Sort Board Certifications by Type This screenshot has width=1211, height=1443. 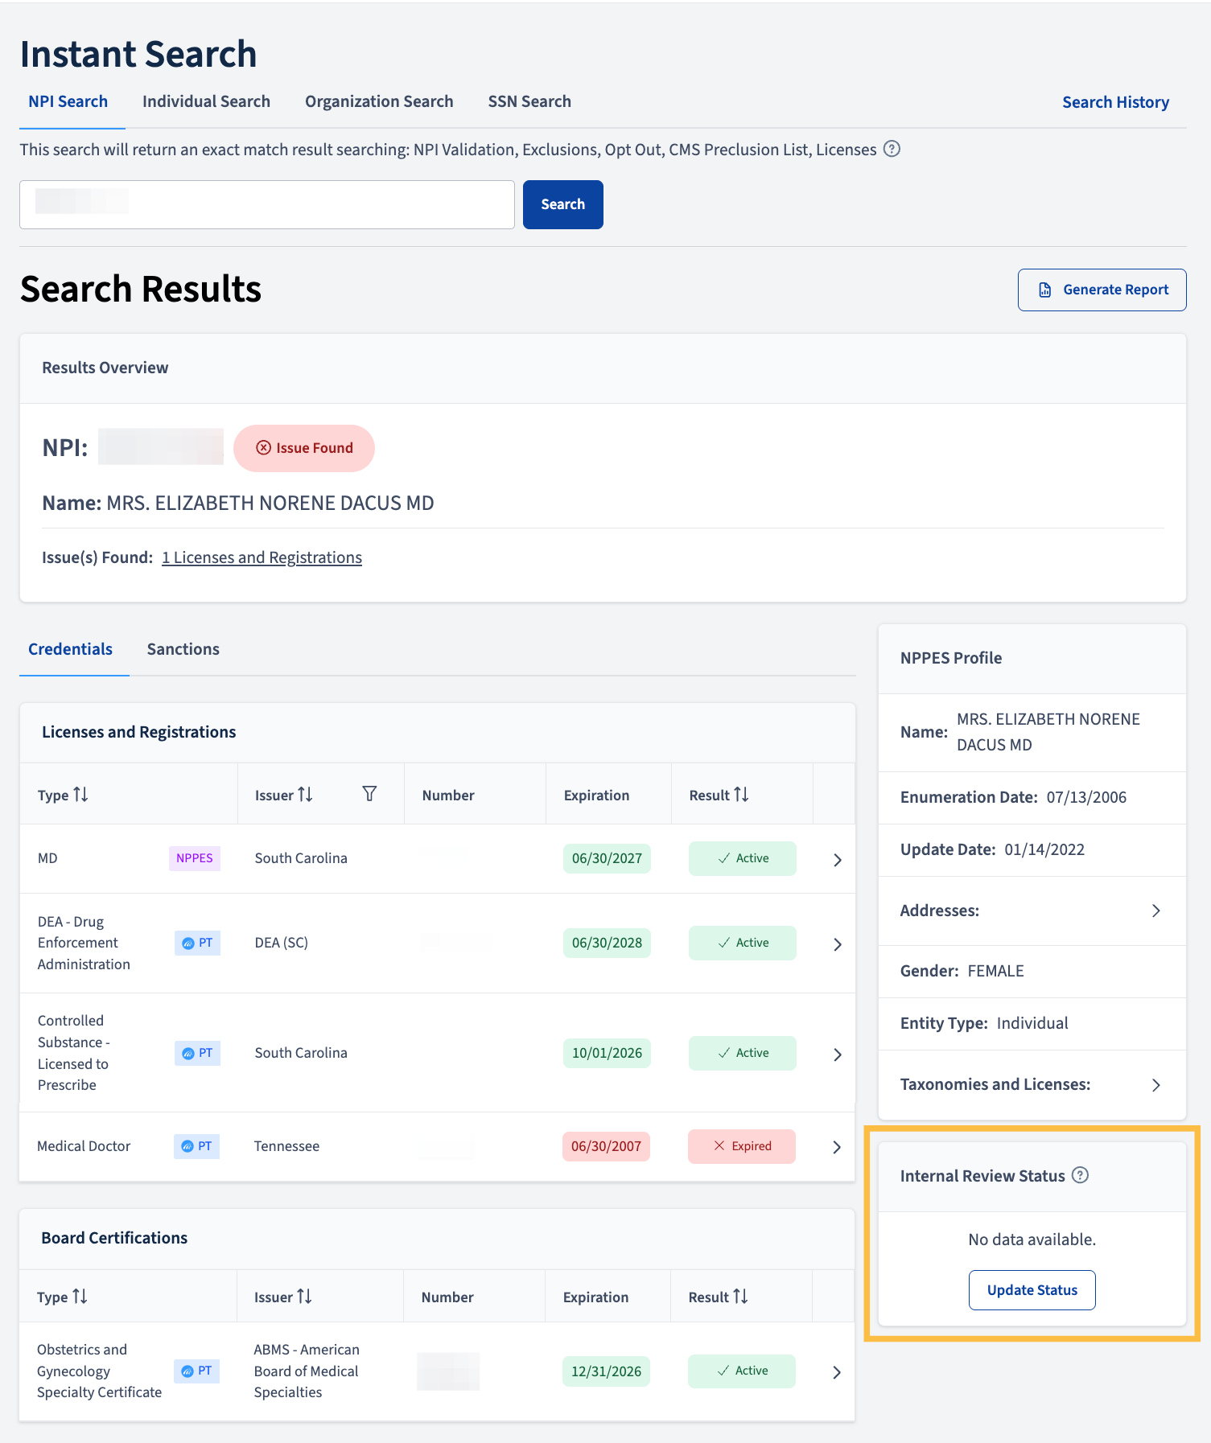coord(80,1297)
